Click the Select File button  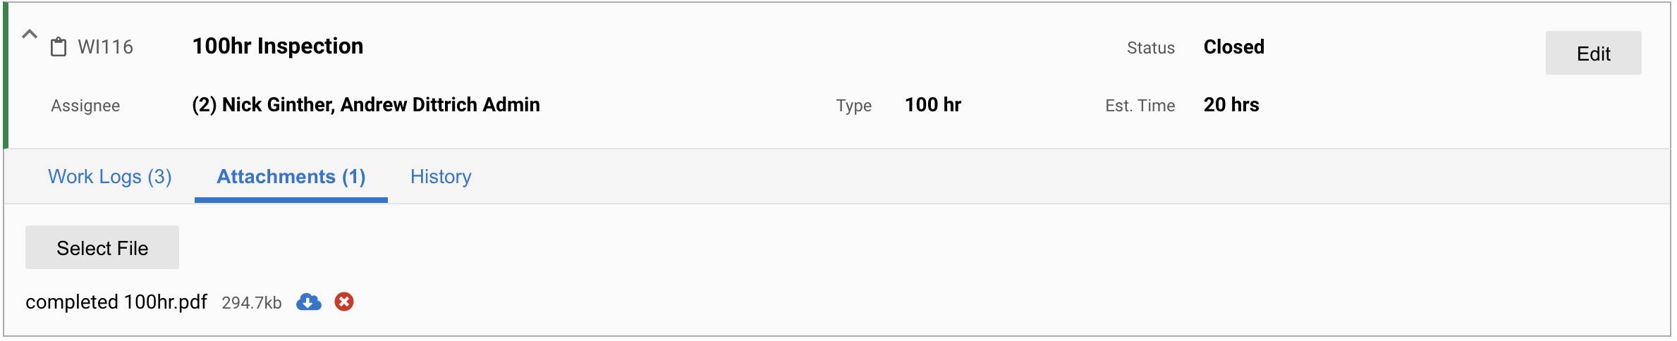point(102,247)
